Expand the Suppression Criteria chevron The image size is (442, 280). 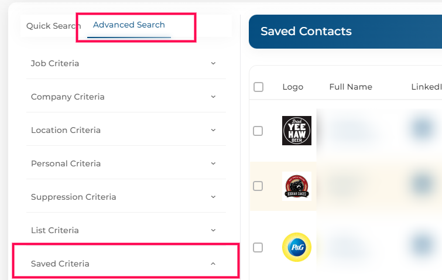point(213,197)
